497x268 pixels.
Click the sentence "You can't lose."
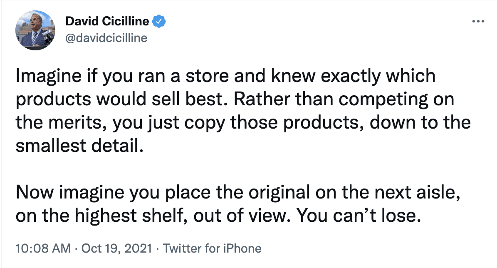coord(356,217)
